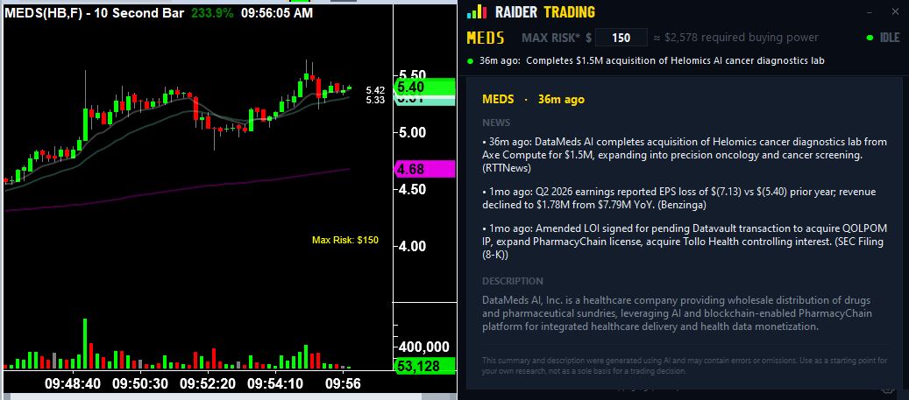Click the 09:56:05 AM timestamp in chart header

[276, 13]
